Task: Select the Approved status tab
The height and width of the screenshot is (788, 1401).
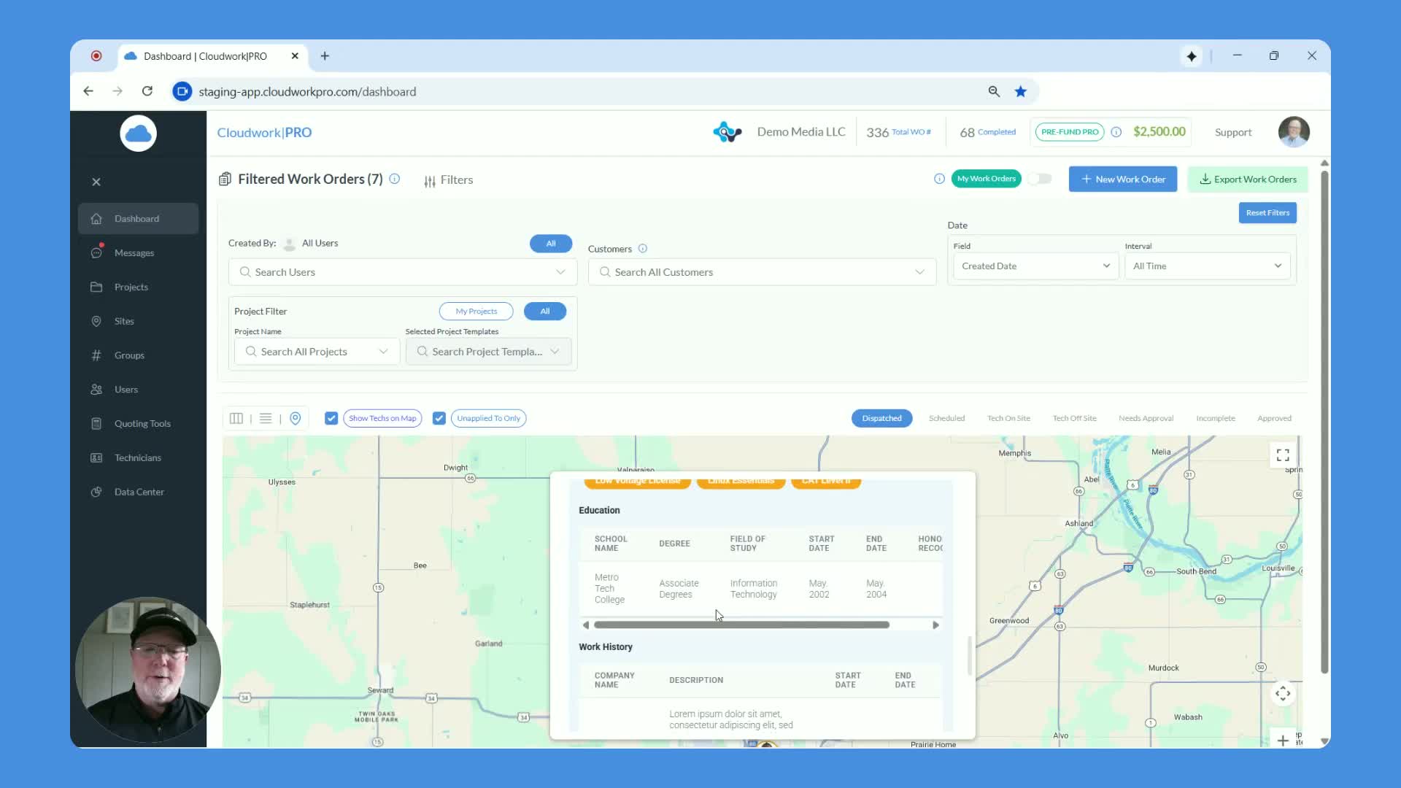Action: coord(1274,419)
